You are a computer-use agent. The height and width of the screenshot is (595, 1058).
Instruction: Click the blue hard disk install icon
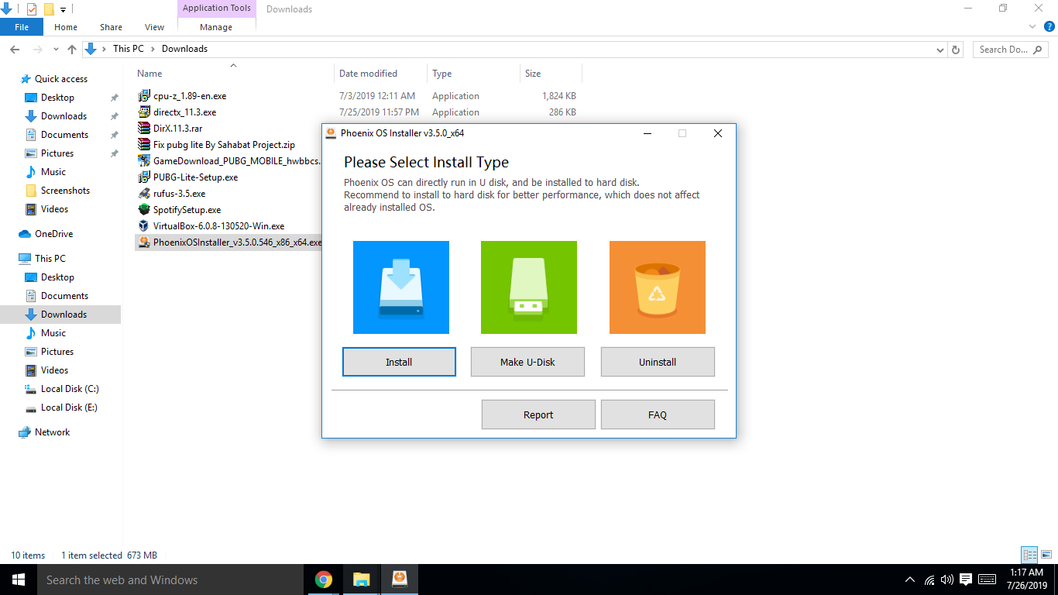tap(401, 287)
